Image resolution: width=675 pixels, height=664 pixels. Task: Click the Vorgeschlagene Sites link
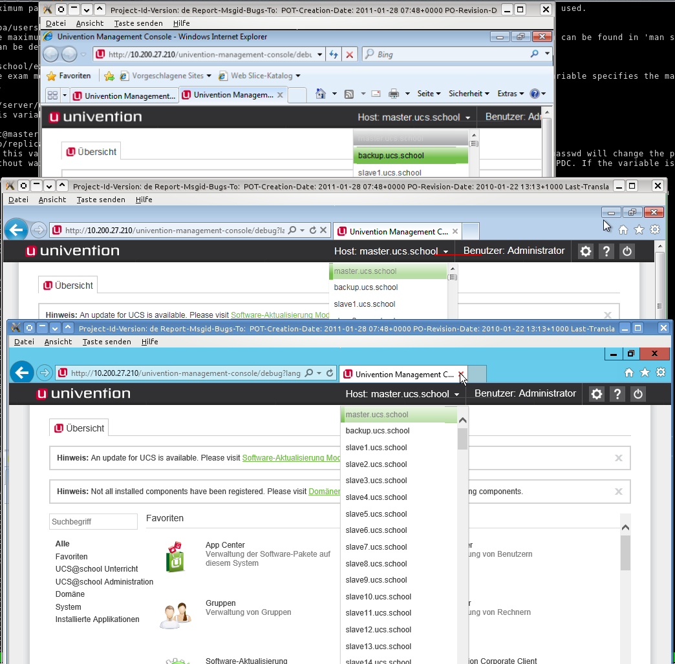167,76
